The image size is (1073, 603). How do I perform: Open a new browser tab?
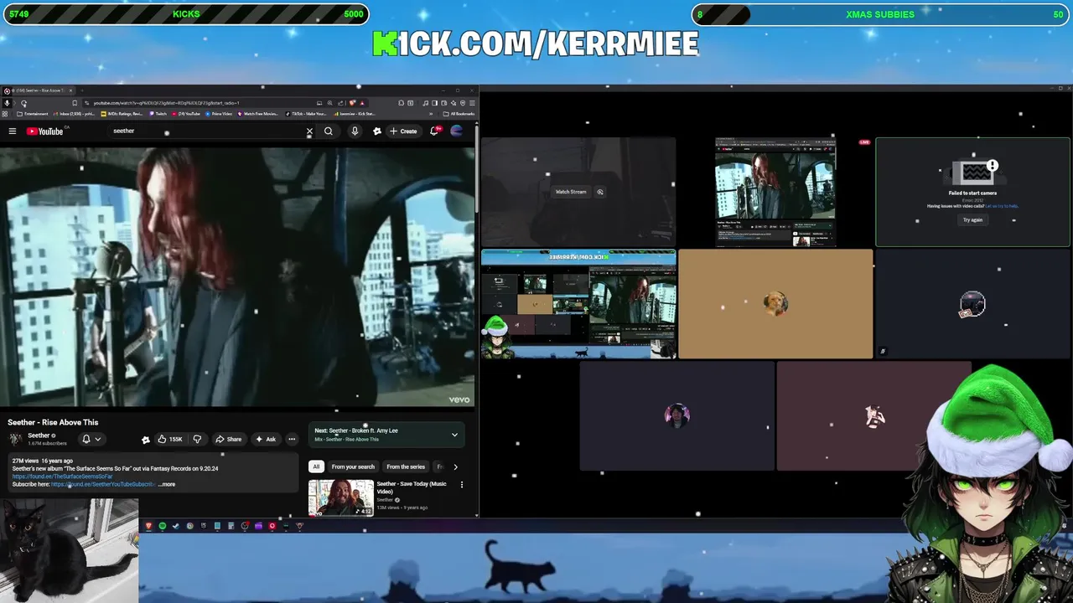(81, 90)
